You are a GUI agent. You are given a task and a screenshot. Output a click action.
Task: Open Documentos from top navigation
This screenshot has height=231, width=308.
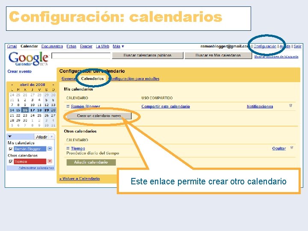(x=52, y=46)
